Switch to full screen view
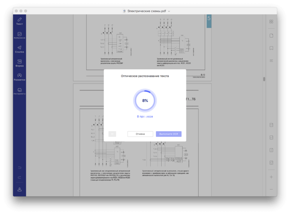Screen dimensions: 290x215 point(271,163)
